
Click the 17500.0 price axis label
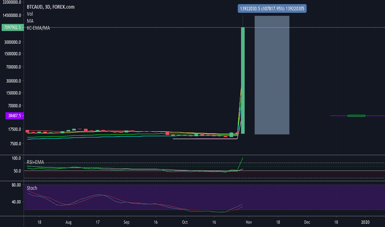click(14, 129)
